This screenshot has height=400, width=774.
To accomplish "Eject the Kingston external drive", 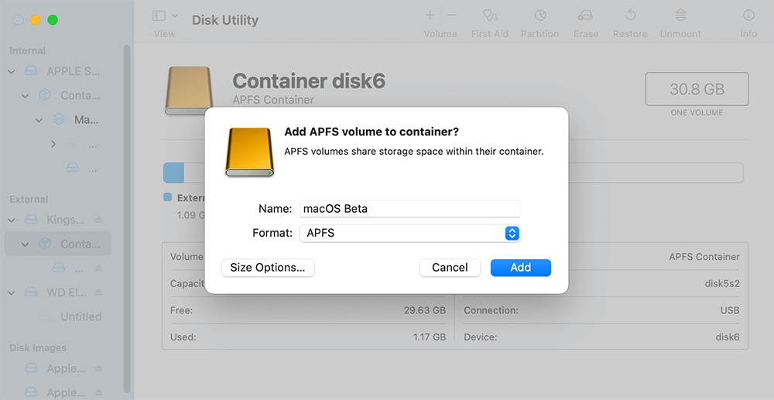I will pyautogui.click(x=98, y=220).
